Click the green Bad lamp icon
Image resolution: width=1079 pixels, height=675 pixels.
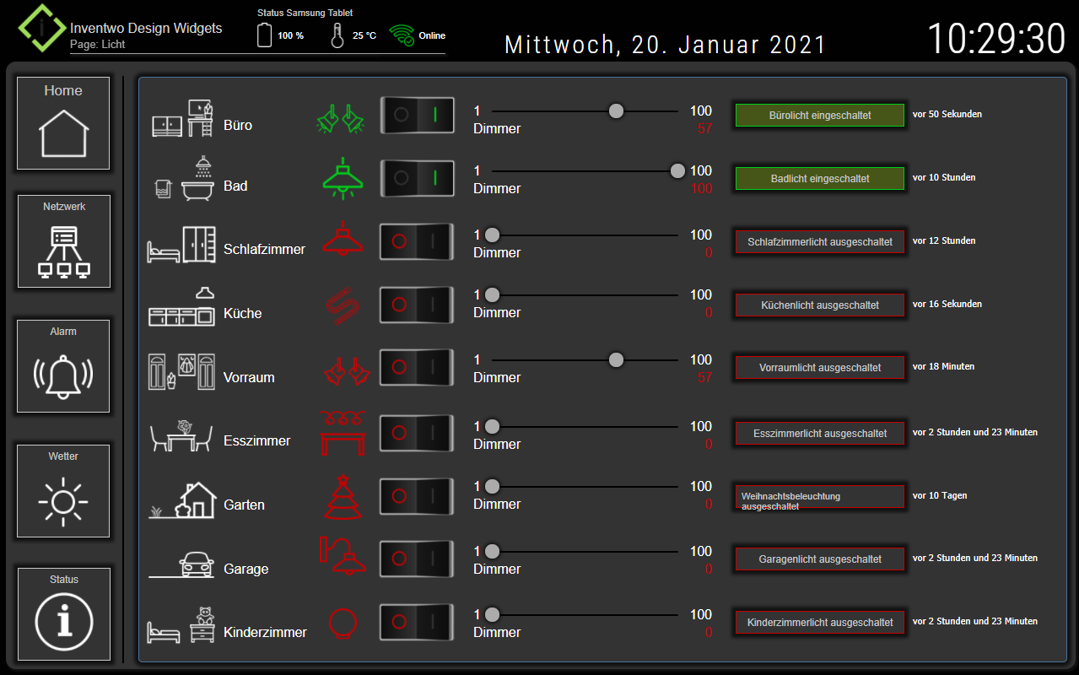pos(343,177)
